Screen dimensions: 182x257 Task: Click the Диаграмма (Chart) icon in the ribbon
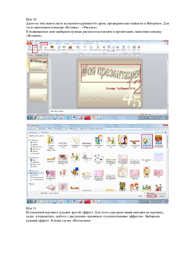pyautogui.click(x=70, y=48)
